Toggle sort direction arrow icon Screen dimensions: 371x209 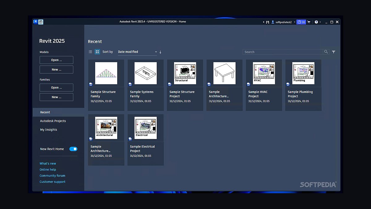(x=160, y=52)
